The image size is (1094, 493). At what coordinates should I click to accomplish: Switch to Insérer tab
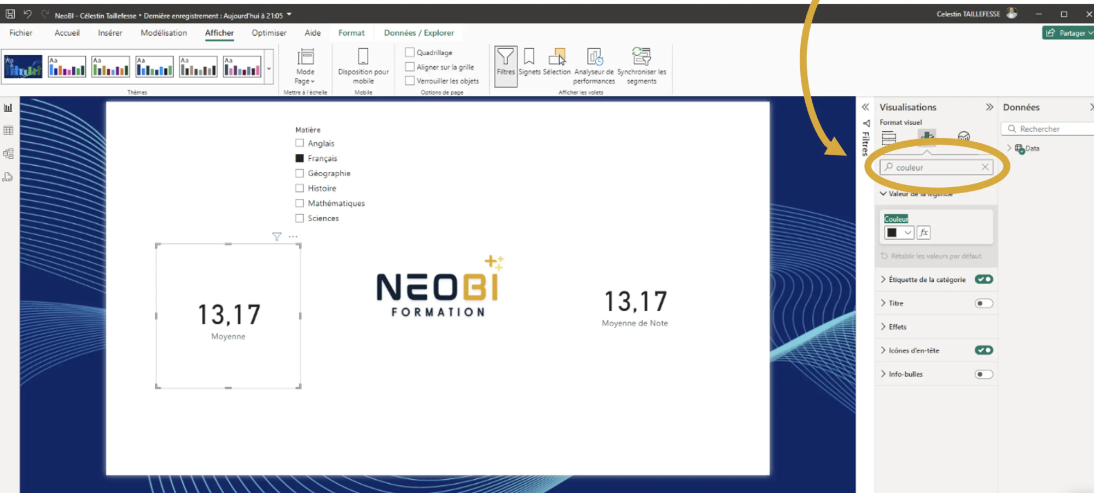(x=110, y=33)
